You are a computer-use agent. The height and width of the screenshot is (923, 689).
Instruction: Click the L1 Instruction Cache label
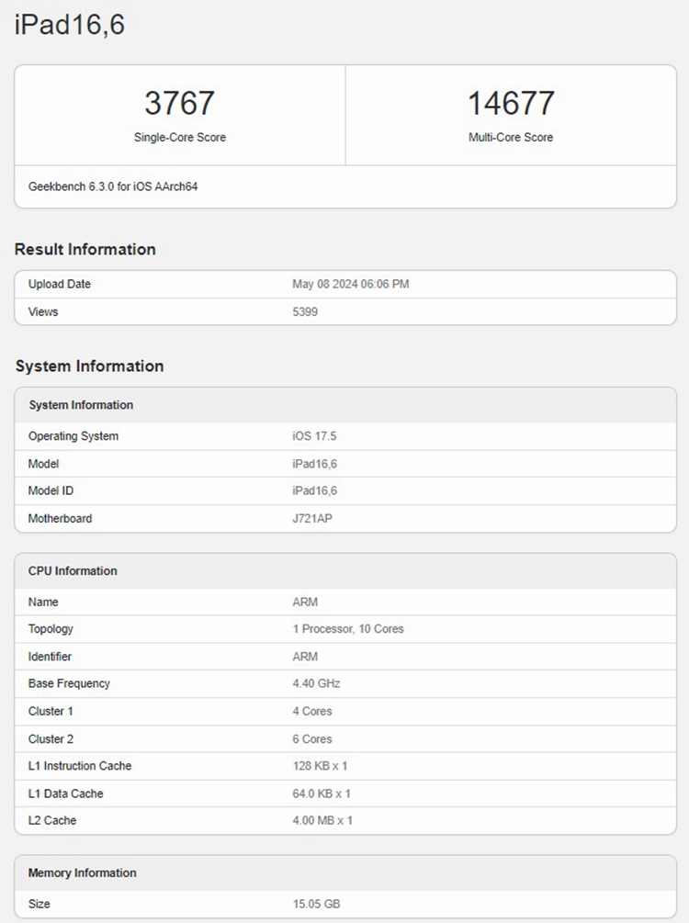(80, 766)
